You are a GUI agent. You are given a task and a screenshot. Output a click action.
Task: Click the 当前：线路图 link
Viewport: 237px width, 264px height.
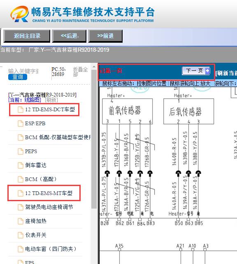point(25,100)
